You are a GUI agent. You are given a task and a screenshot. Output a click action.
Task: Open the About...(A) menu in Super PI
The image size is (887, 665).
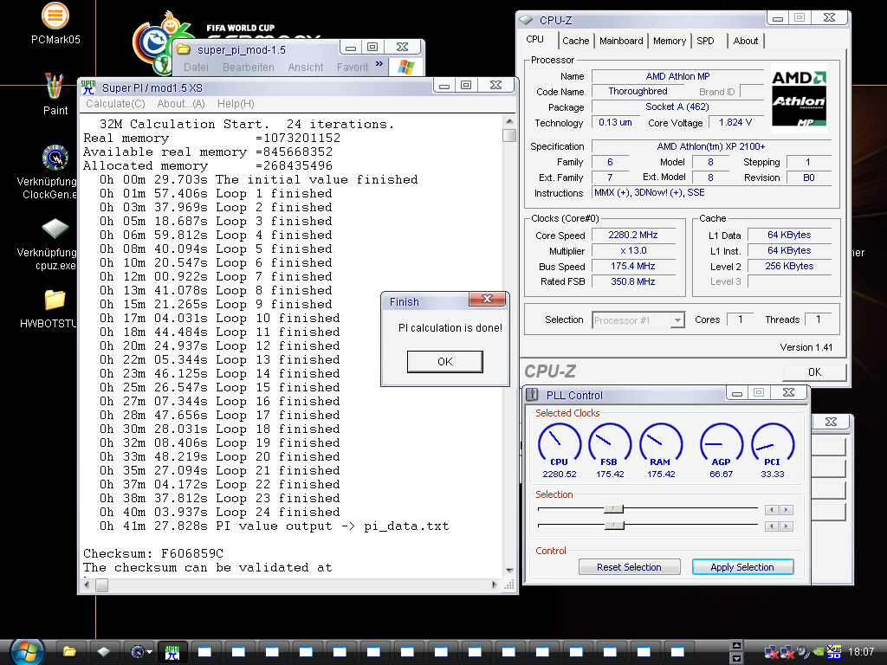click(181, 104)
